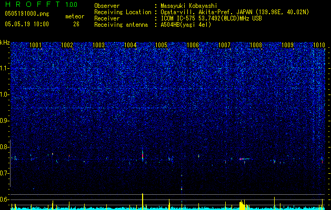Click the tallest yellow power spike after 1004
This screenshot has height=210, width=331.
point(143,202)
